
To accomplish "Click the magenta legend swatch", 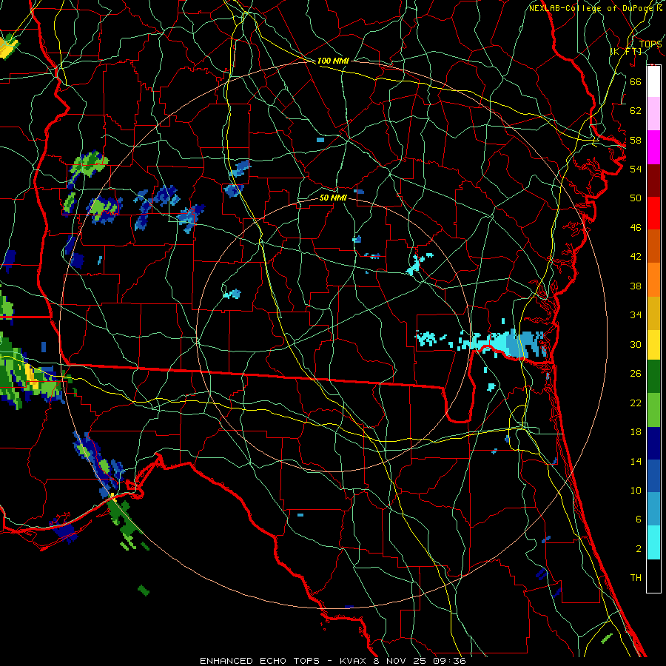I will tap(653, 147).
